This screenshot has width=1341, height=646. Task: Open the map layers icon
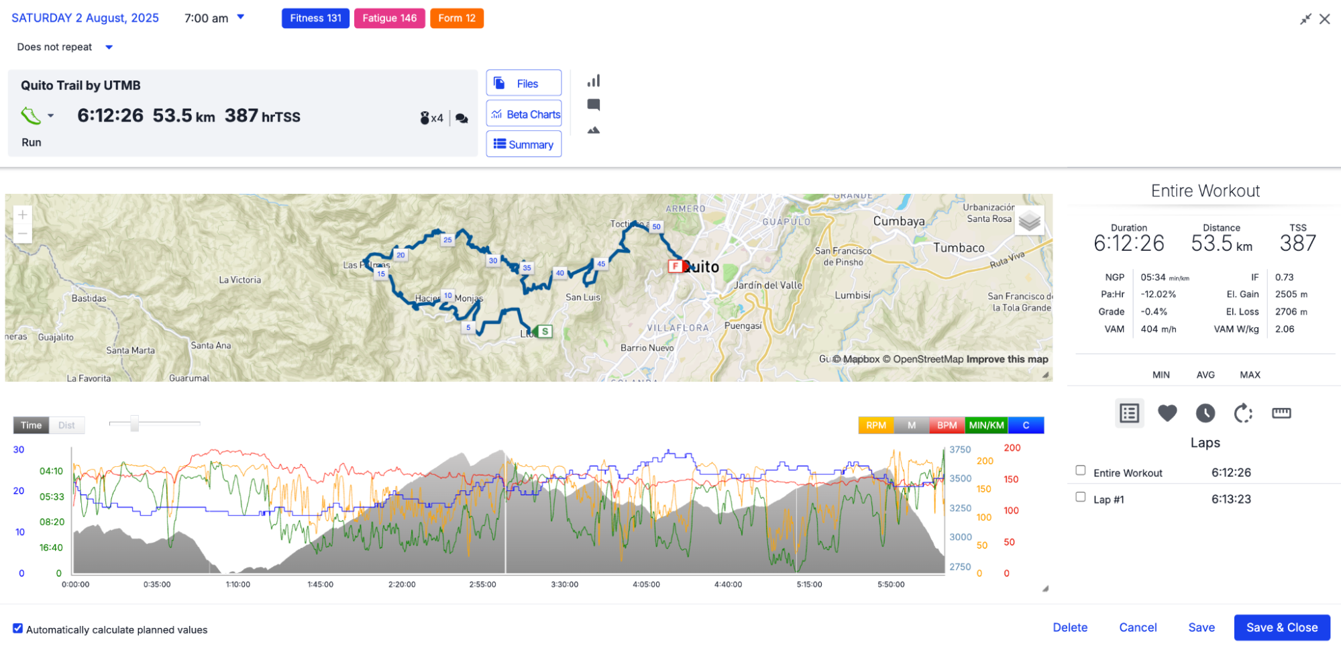(x=1028, y=221)
